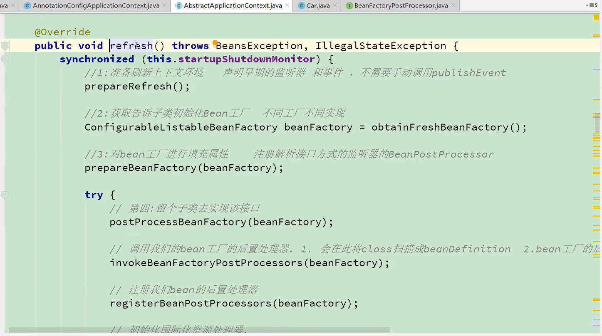Click the obtainFreshBeanFactory() call
Screen dimensions: 602x336
(449, 127)
